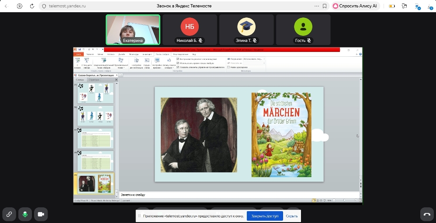The height and width of the screenshot is (223, 436).
Task: Open 'Спросить Алису AI' assistant
Action: (x=356, y=6)
